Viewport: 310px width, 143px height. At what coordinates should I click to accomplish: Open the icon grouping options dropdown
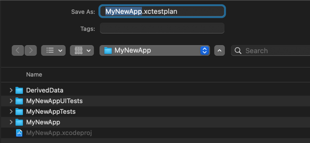(x=82, y=50)
